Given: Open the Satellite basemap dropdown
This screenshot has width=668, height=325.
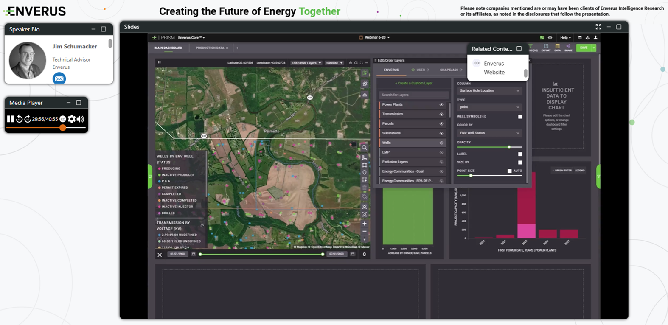Looking at the screenshot, I should 334,63.
